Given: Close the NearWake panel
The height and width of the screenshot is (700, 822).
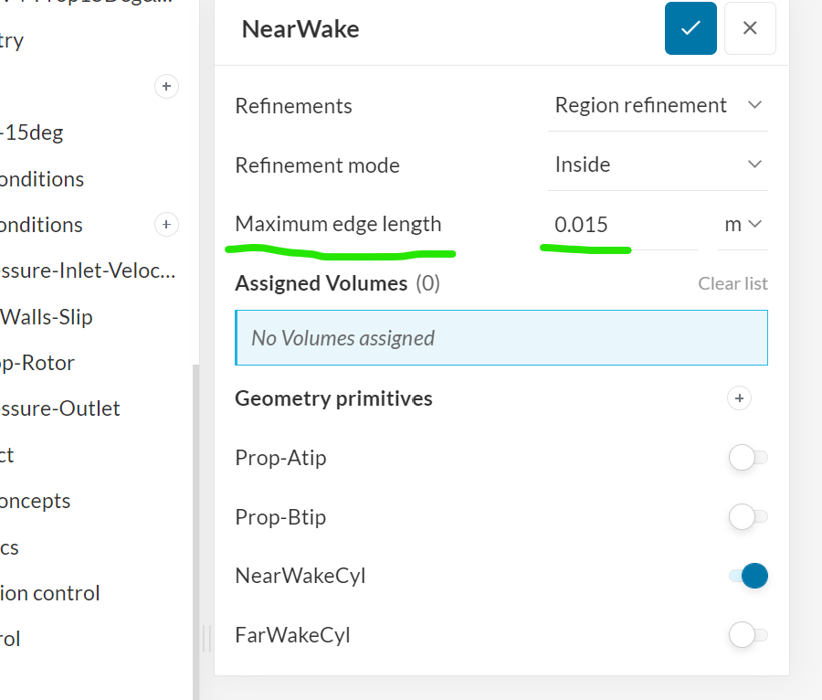Looking at the screenshot, I should click(x=750, y=28).
